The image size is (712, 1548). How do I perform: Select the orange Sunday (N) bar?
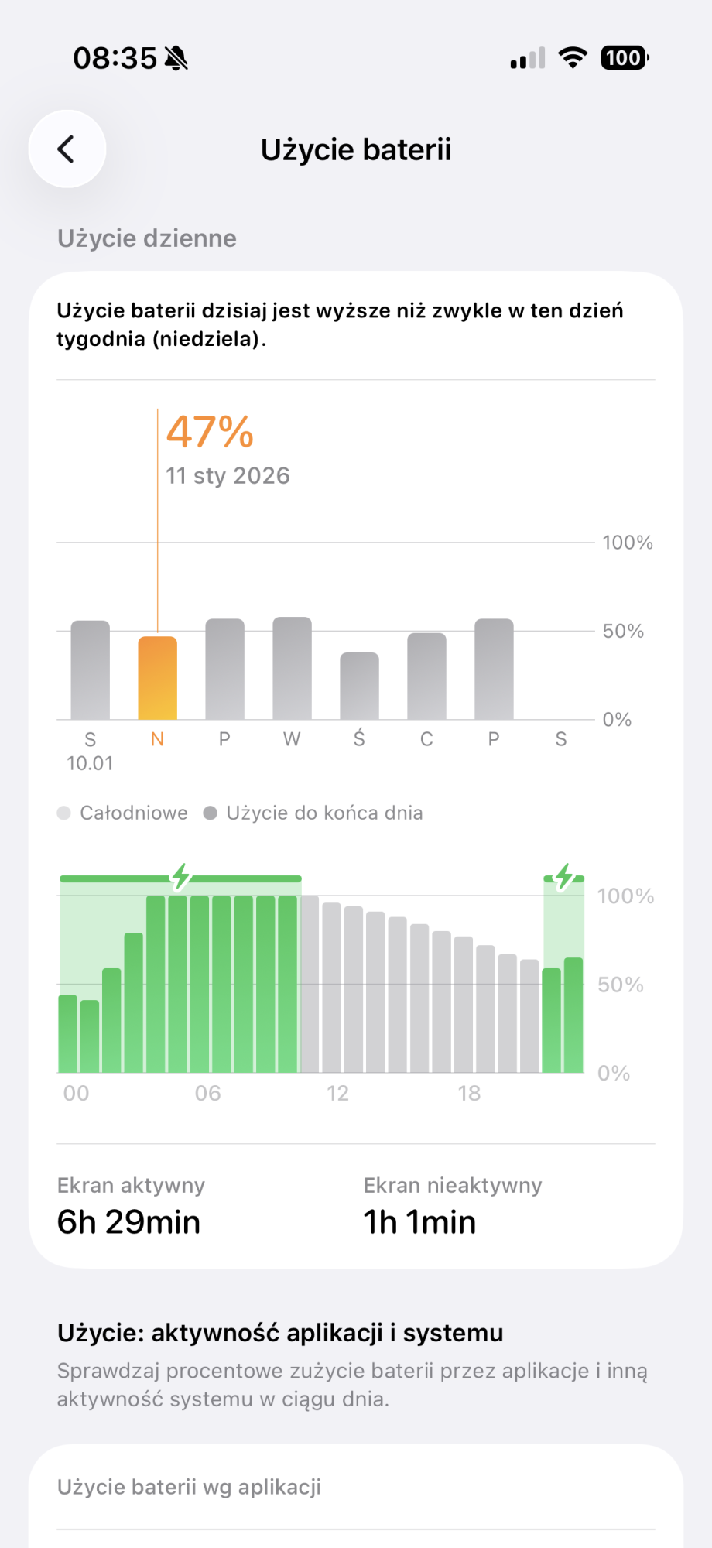click(157, 678)
